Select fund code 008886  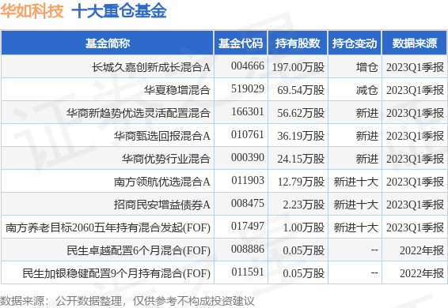[x=248, y=249]
